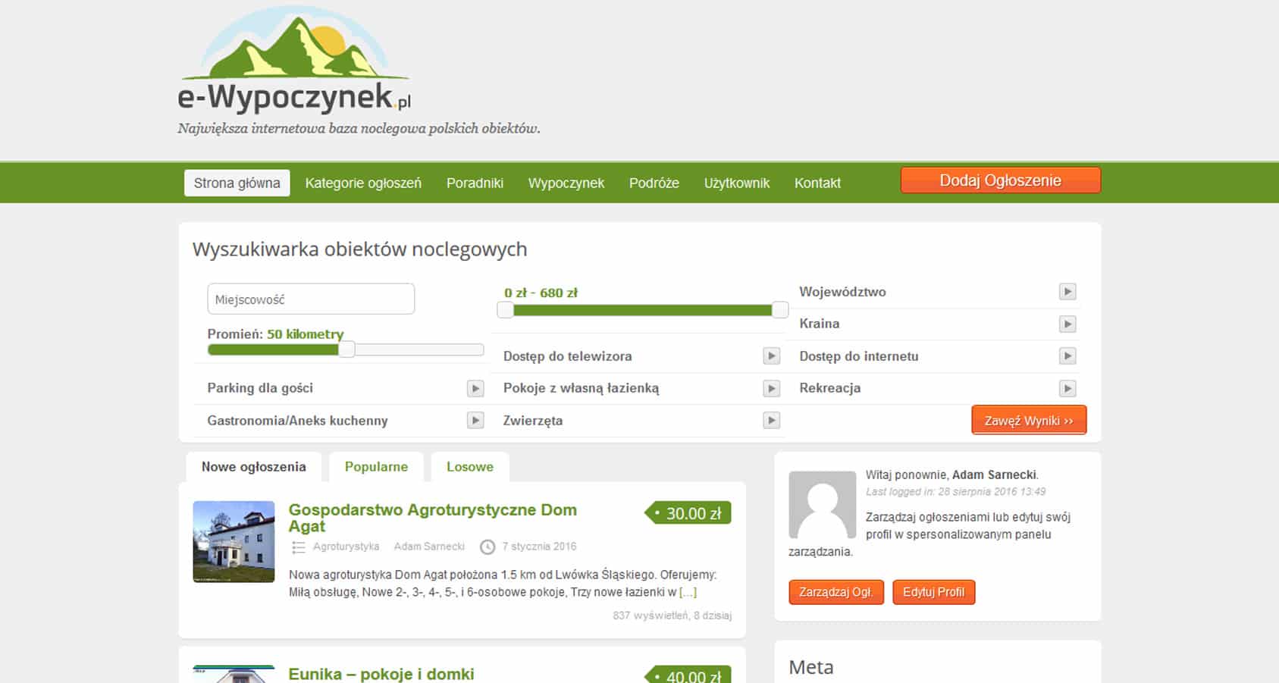Screen dimensions: 1279x683
Task: Click the Zarządzaj Ogł. button
Action: (836, 592)
